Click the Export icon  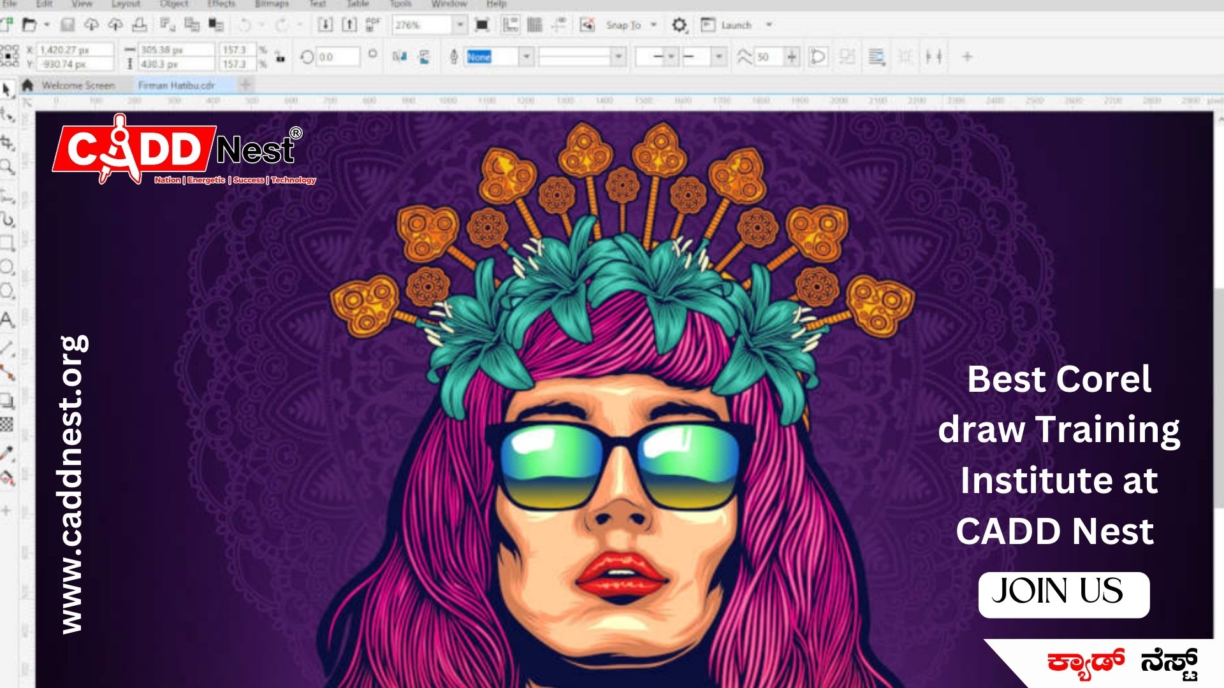tap(349, 25)
